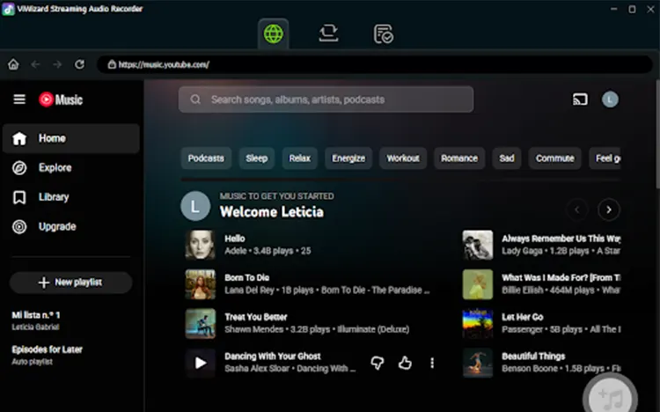
Task: Select the Relax mood chip
Action: 300,158
